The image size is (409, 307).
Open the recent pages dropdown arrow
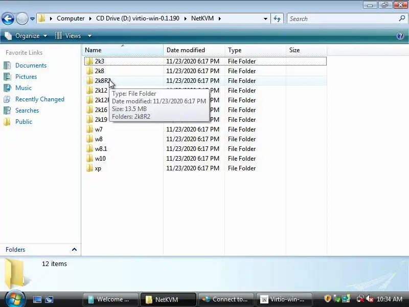click(32, 19)
